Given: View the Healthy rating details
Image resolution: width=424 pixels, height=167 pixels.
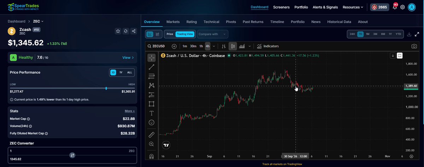Looking at the screenshot, I should point(128,58).
